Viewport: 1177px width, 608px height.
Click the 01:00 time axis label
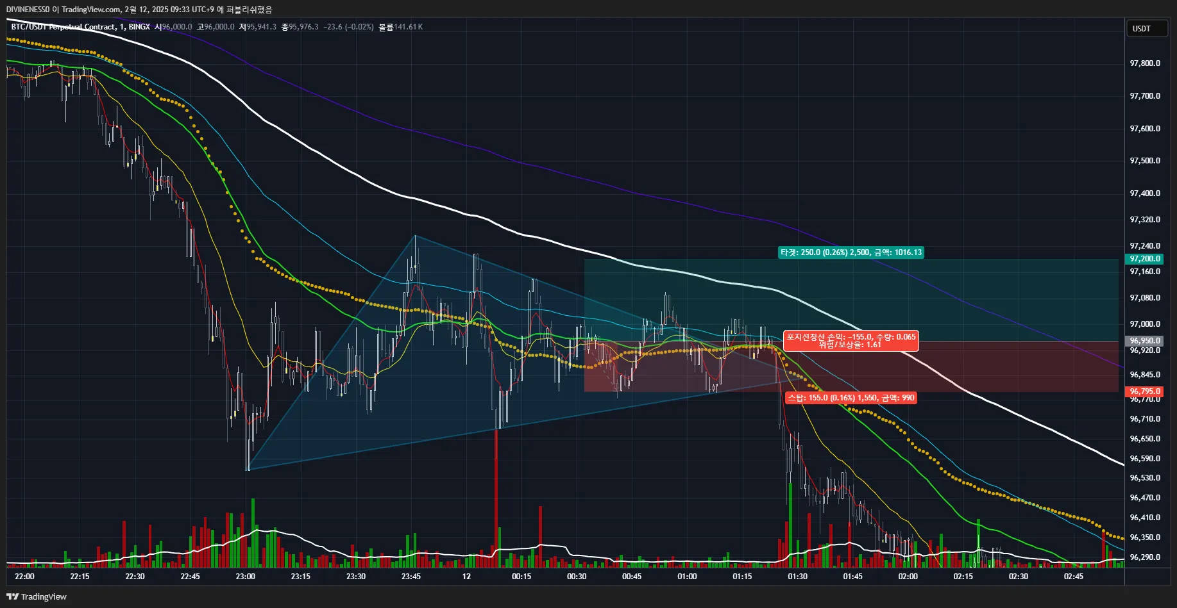(x=687, y=577)
